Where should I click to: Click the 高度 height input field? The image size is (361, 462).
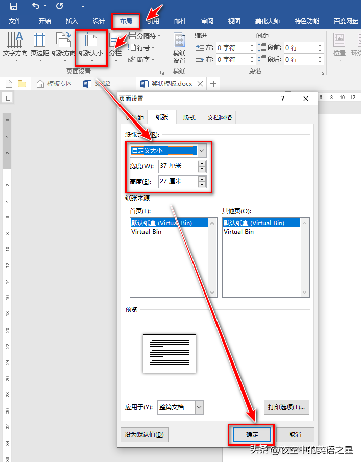[x=178, y=181]
